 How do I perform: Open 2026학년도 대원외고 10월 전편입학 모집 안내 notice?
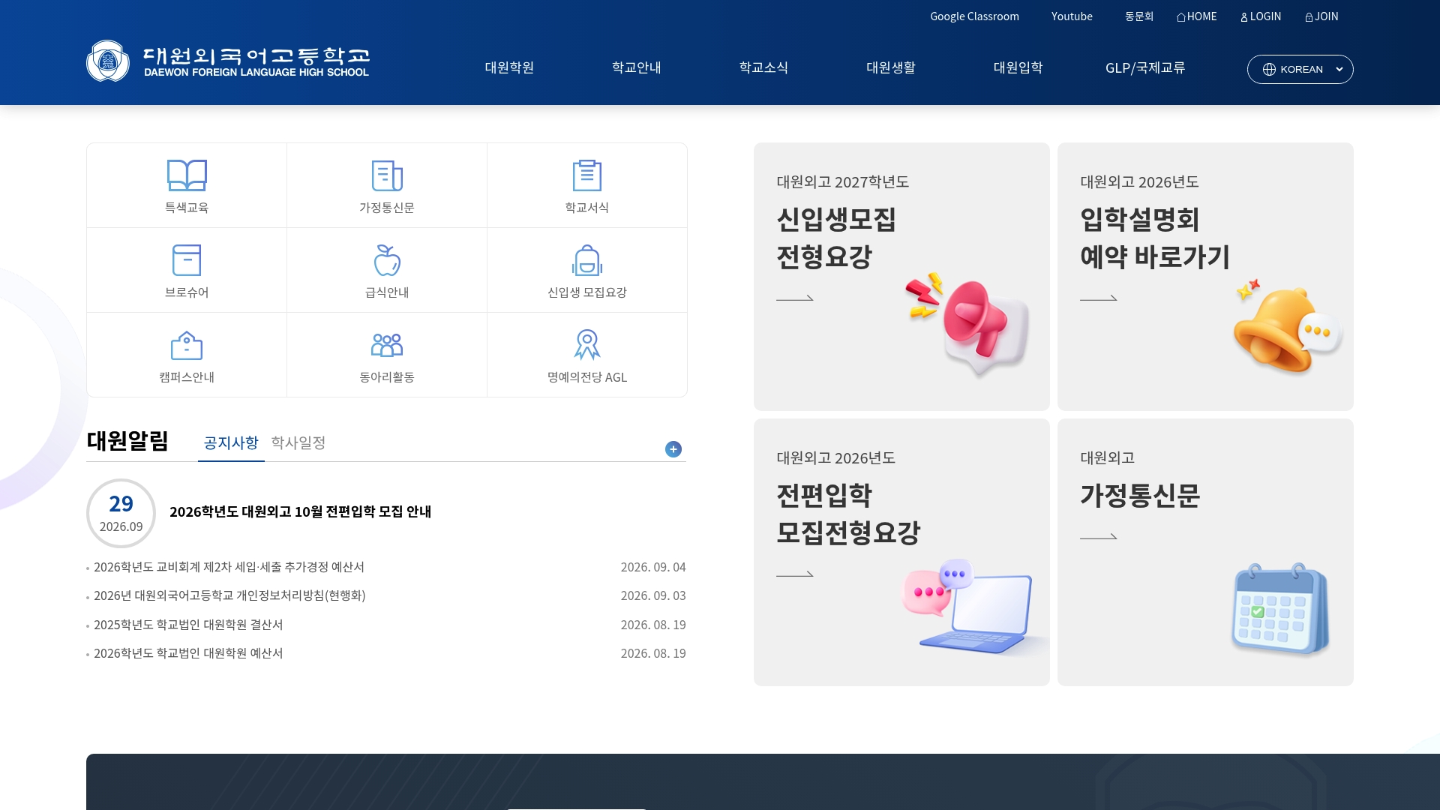(300, 511)
